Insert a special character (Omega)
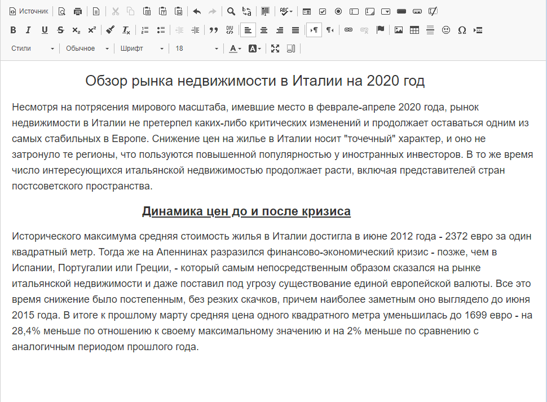Viewport: 547px width, 402px height. tap(462, 30)
